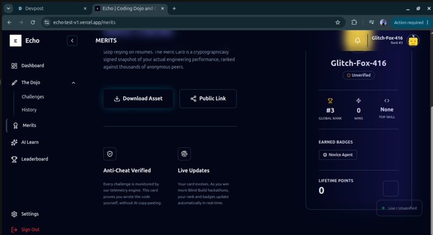This screenshot has width=433, height=235.
Task: Click the Echo logo icon
Action: (16, 41)
